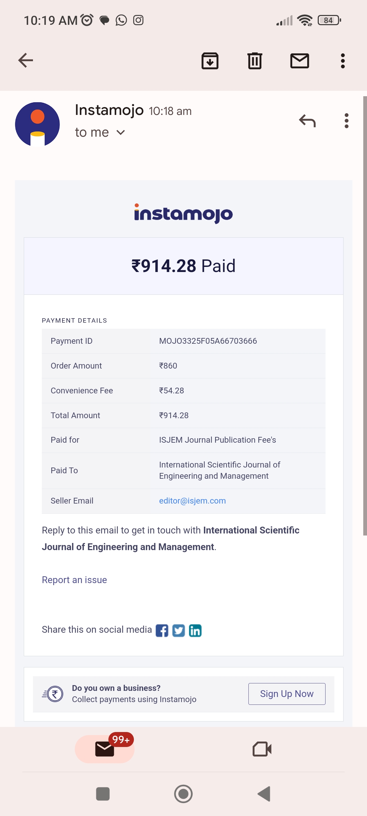Tap the Instamojo logo in email body
The width and height of the screenshot is (367, 816).
183,214
